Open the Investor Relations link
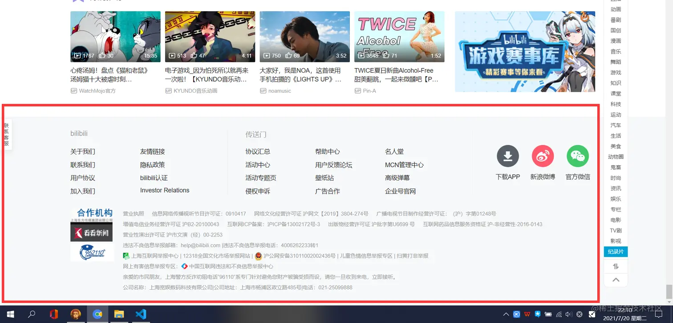This screenshot has height=323, width=673. coord(165,190)
